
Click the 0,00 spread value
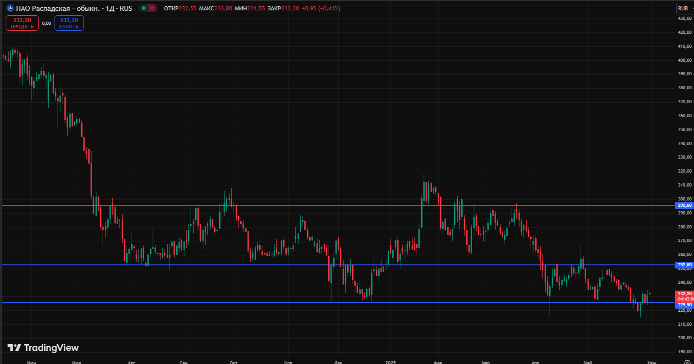tap(46, 23)
